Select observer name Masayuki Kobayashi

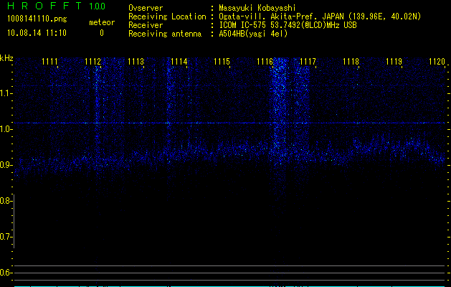pos(257,8)
